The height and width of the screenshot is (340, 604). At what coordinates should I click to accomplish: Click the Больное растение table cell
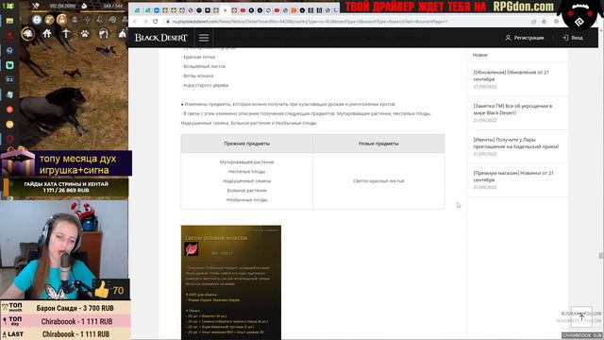[x=246, y=191]
